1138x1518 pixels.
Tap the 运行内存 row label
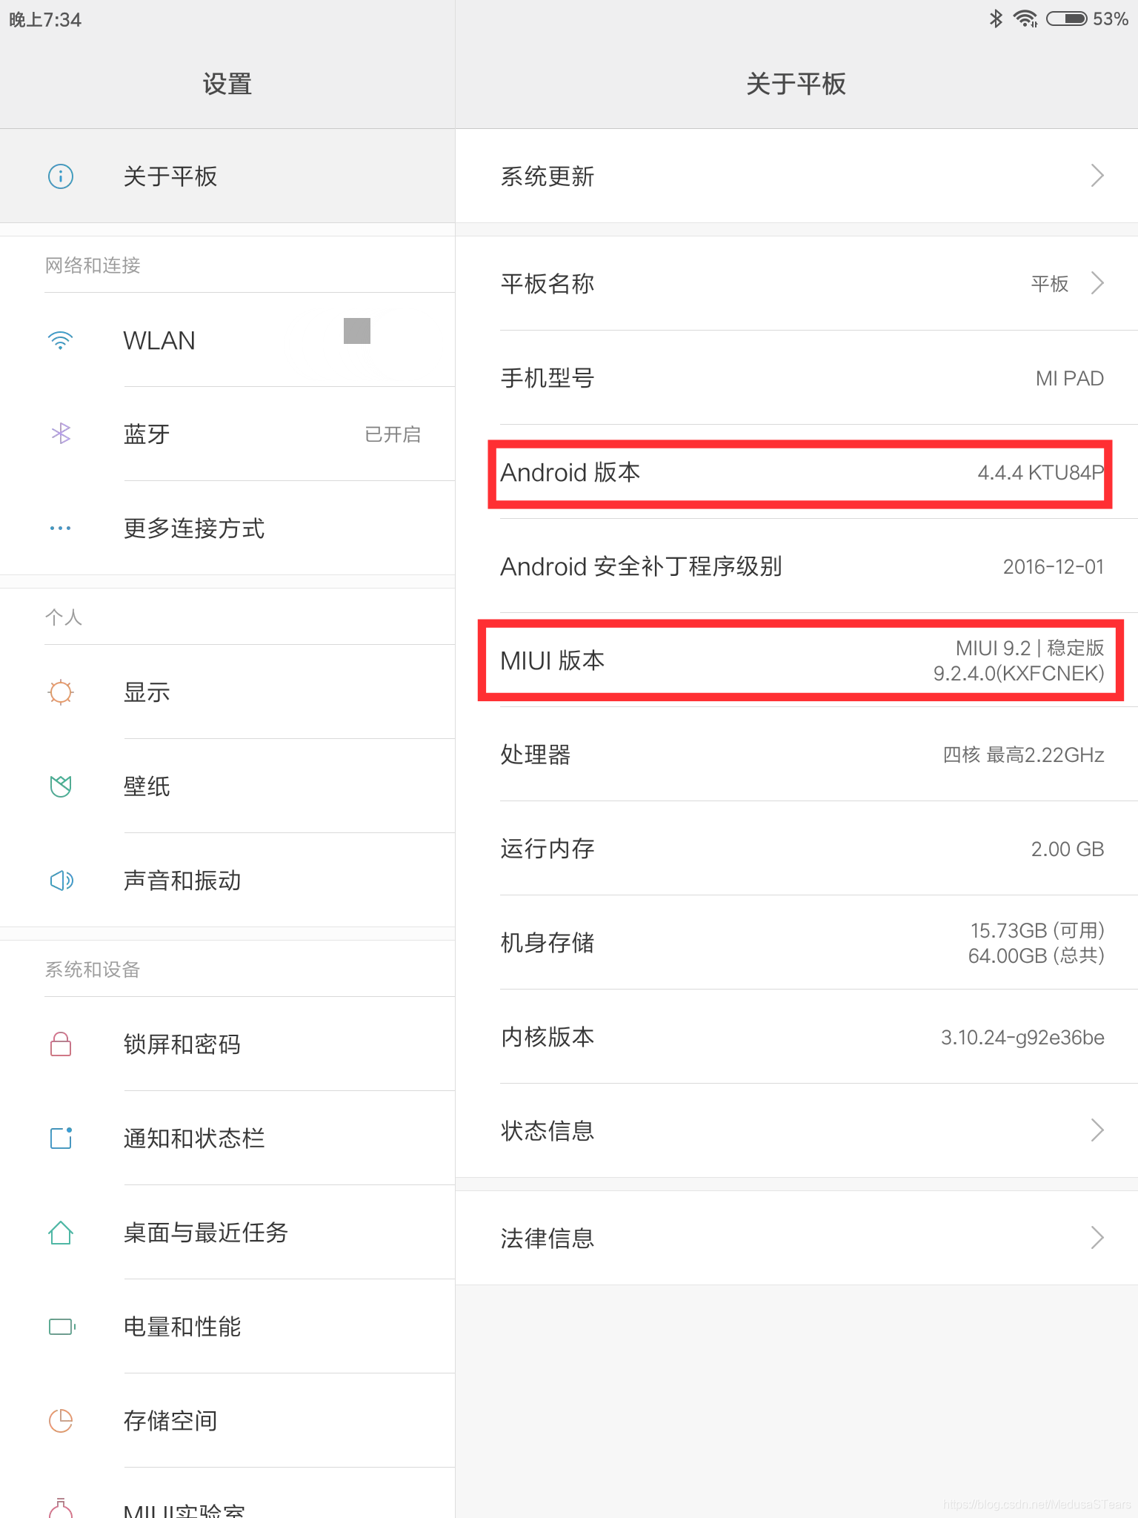(548, 849)
